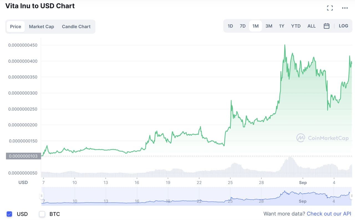
Task: Select the YTD time range
Action: pyautogui.click(x=296, y=26)
